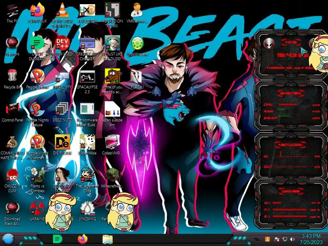Select the VLC cone DONT STICK shortcut

tap(62, 15)
